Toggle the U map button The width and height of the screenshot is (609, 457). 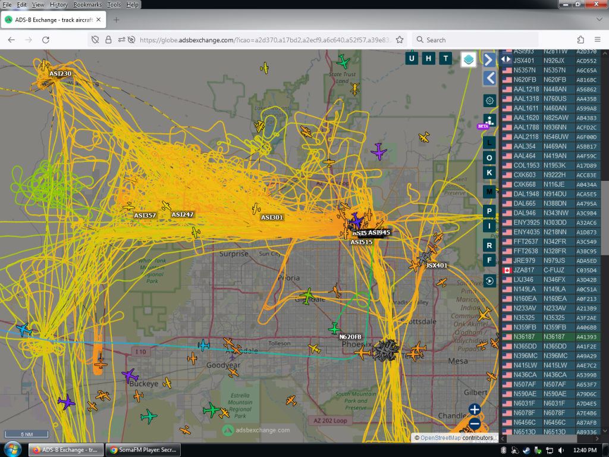pos(412,58)
